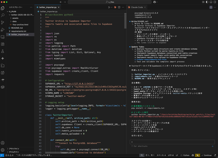Image resolution: width=218 pixels, height=158 pixels.
Task: Expand the assets folder
Action: click(x=16, y=18)
